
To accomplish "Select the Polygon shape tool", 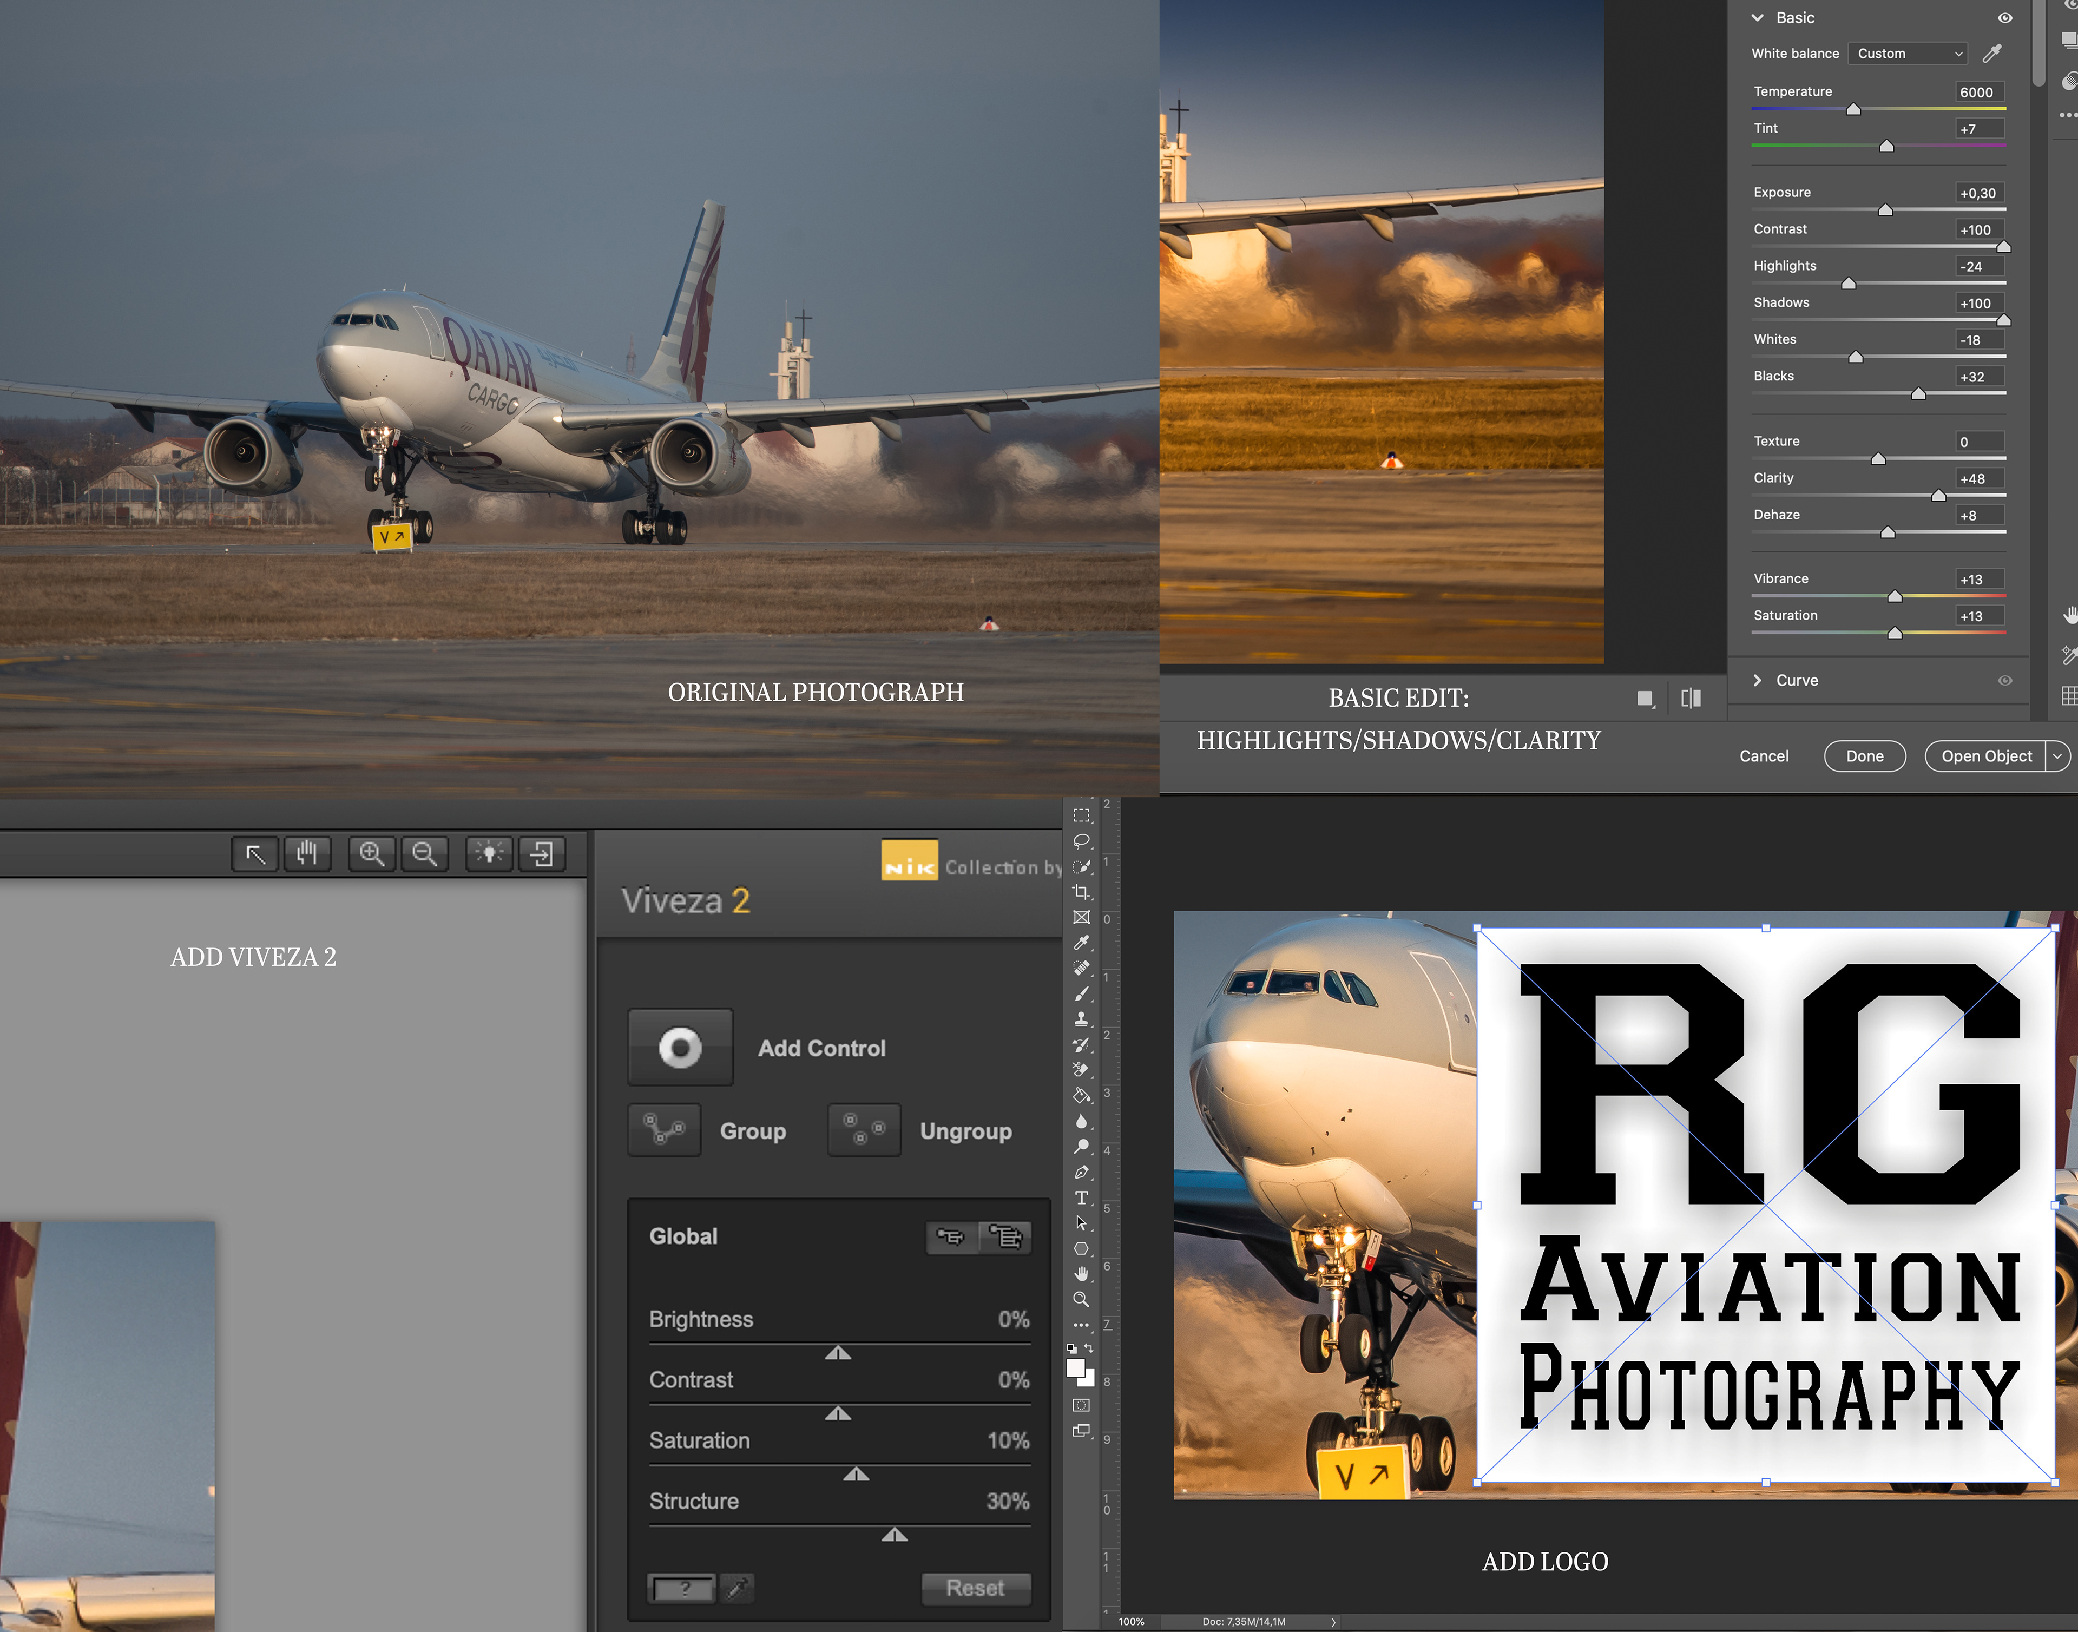I will tap(1082, 1249).
